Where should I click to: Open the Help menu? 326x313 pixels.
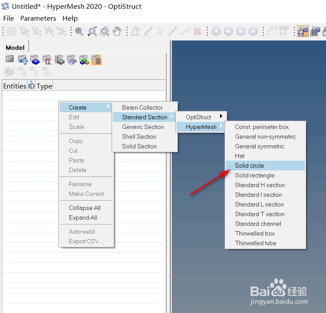pos(70,18)
